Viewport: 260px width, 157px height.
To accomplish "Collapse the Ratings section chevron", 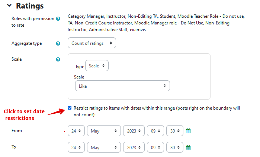I will coord(9,6).
